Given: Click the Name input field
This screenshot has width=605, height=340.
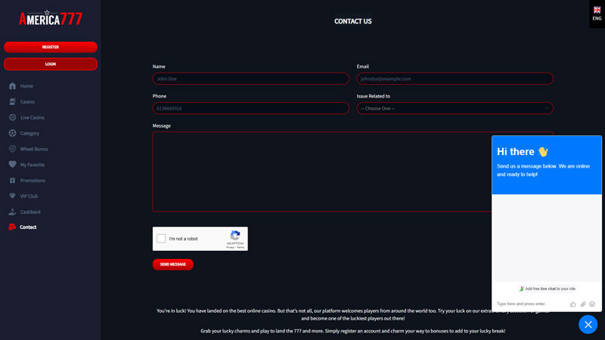Looking at the screenshot, I should click(x=250, y=79).
